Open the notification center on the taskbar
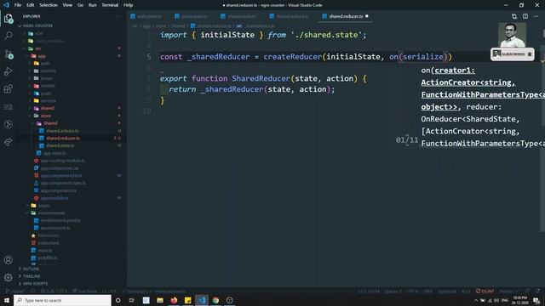This screenshot has height=306, width=545. coord(536,300)
